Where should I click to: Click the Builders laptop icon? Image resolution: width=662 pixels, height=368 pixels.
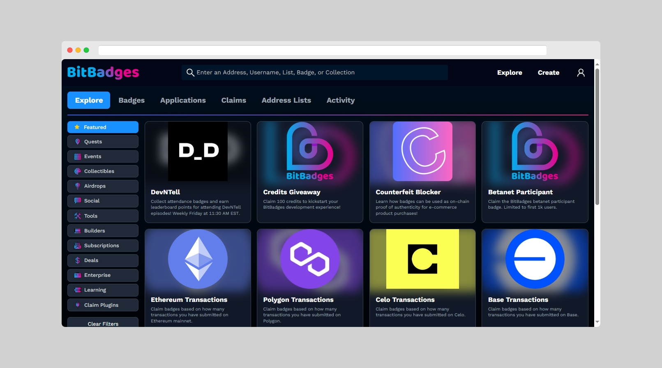pyautogui.click(x=77, y=231)
